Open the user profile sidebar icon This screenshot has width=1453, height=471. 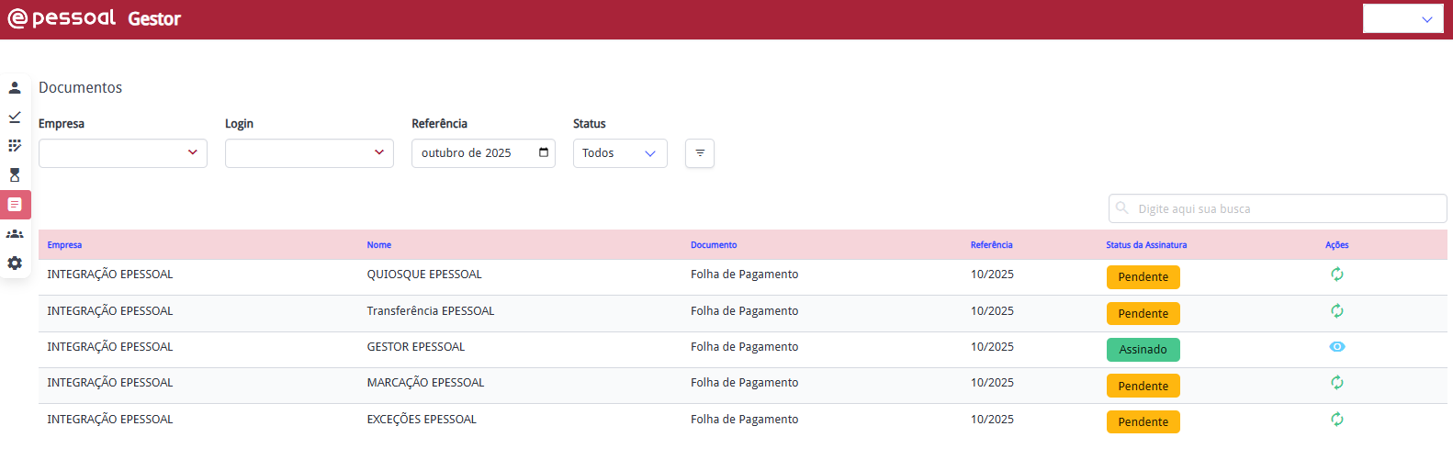[x=15, y=88]
